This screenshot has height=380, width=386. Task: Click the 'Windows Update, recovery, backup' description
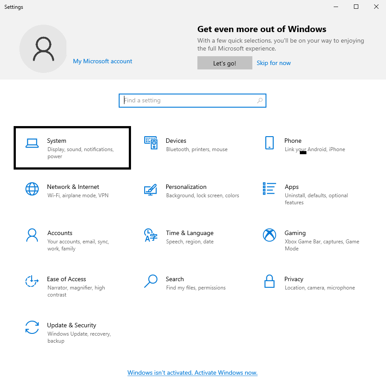click(x=79, y=337)
